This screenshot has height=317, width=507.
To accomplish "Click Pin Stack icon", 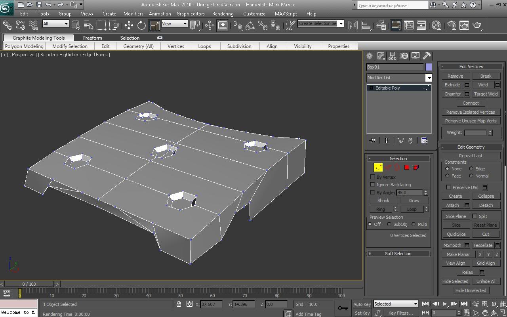I will click(x=372, y=141).
